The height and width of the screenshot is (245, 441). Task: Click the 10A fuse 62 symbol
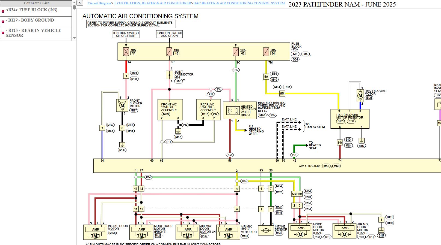(236, 52)
